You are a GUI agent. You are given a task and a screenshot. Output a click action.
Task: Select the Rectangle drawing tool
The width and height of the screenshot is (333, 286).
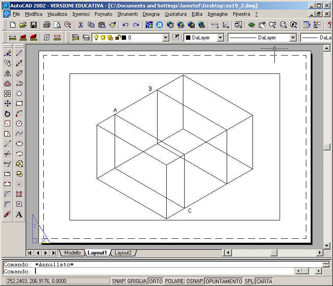(19, 104)
